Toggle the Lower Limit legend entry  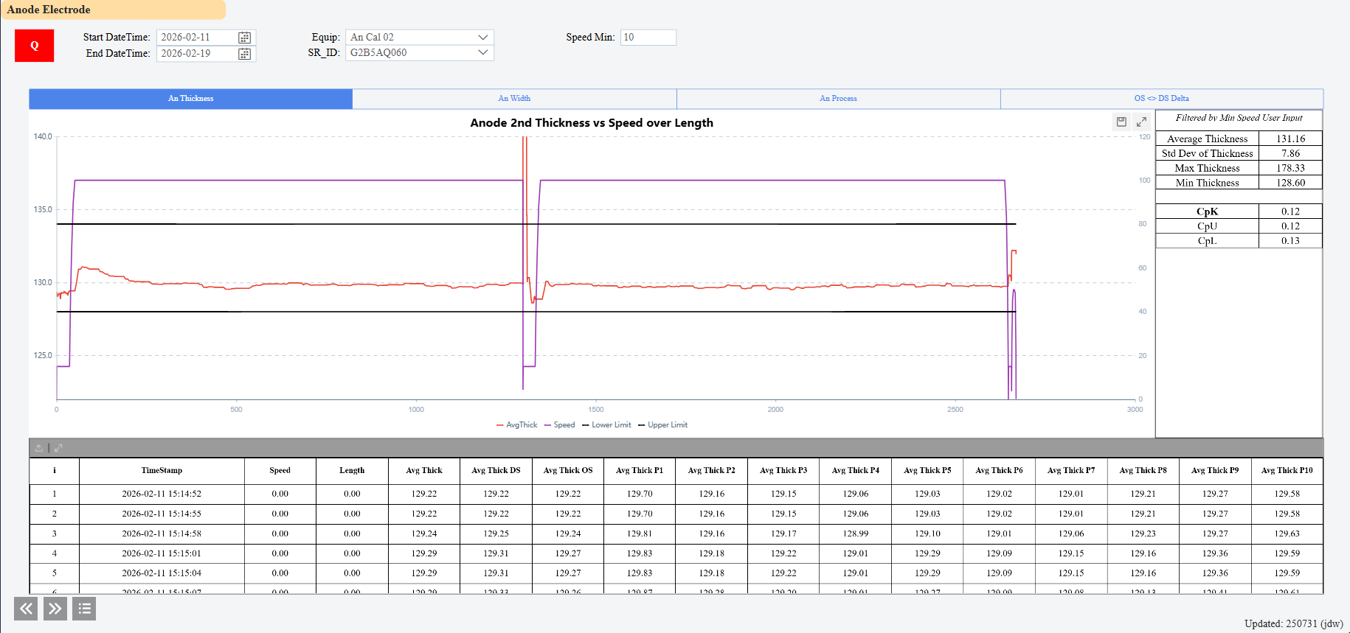tap(606, 425)
